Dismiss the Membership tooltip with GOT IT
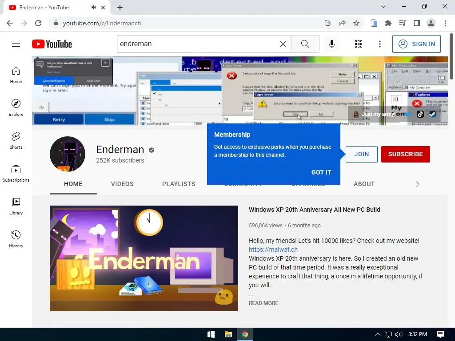 (321, 172)
